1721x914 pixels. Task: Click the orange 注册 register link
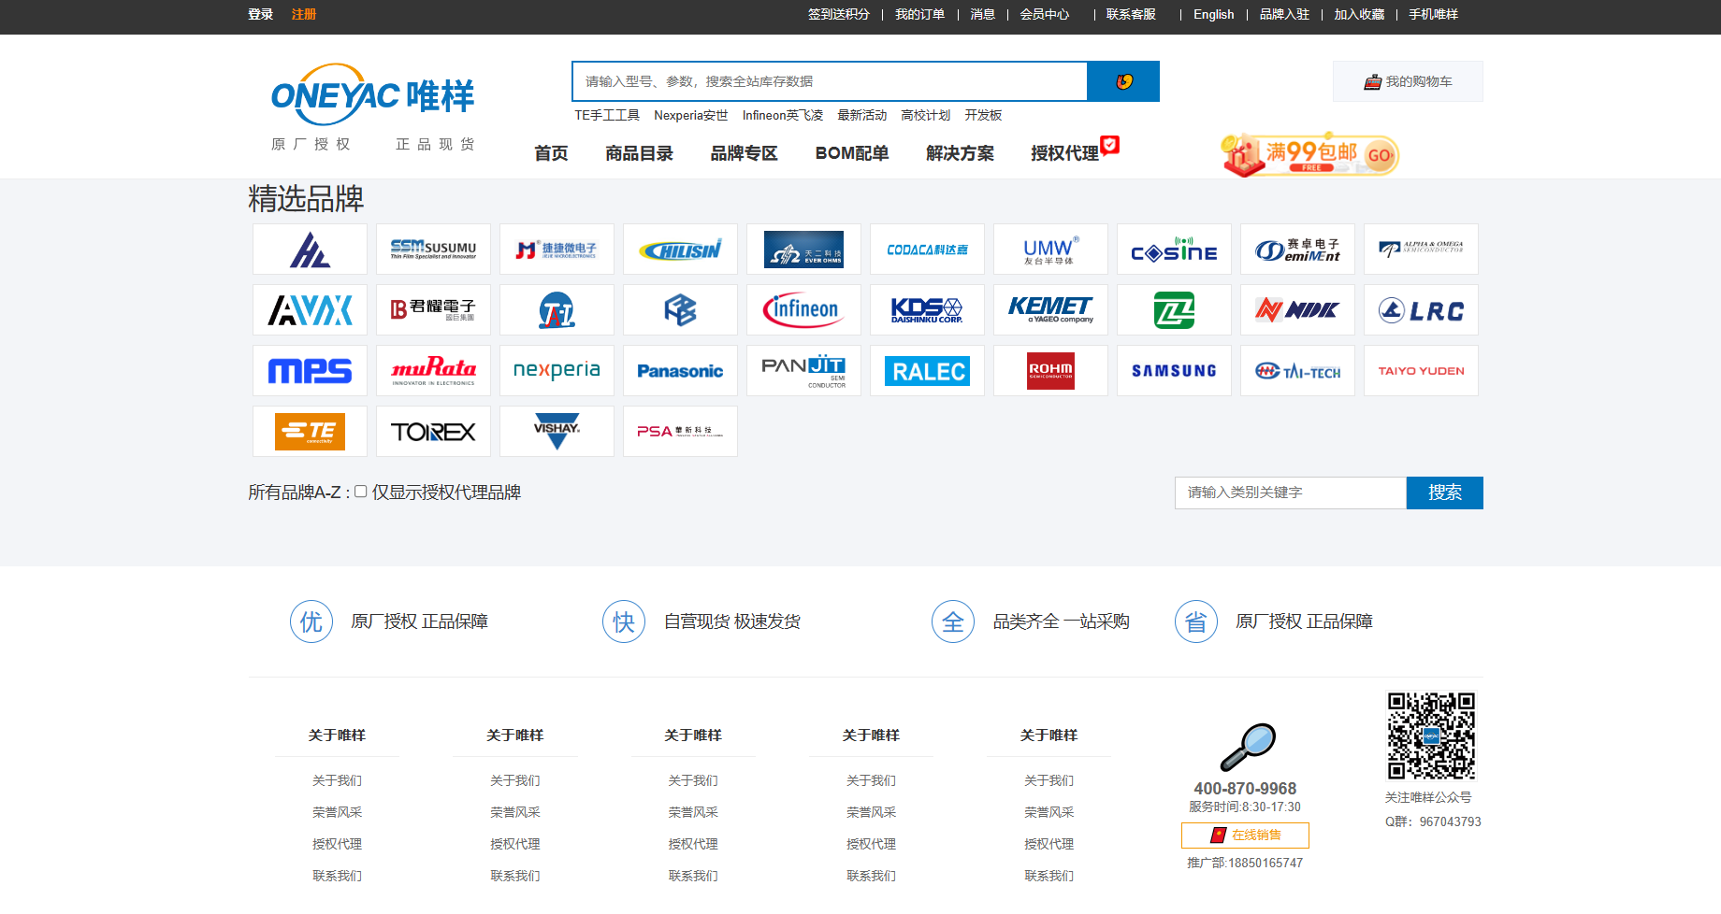pos(304,14)
